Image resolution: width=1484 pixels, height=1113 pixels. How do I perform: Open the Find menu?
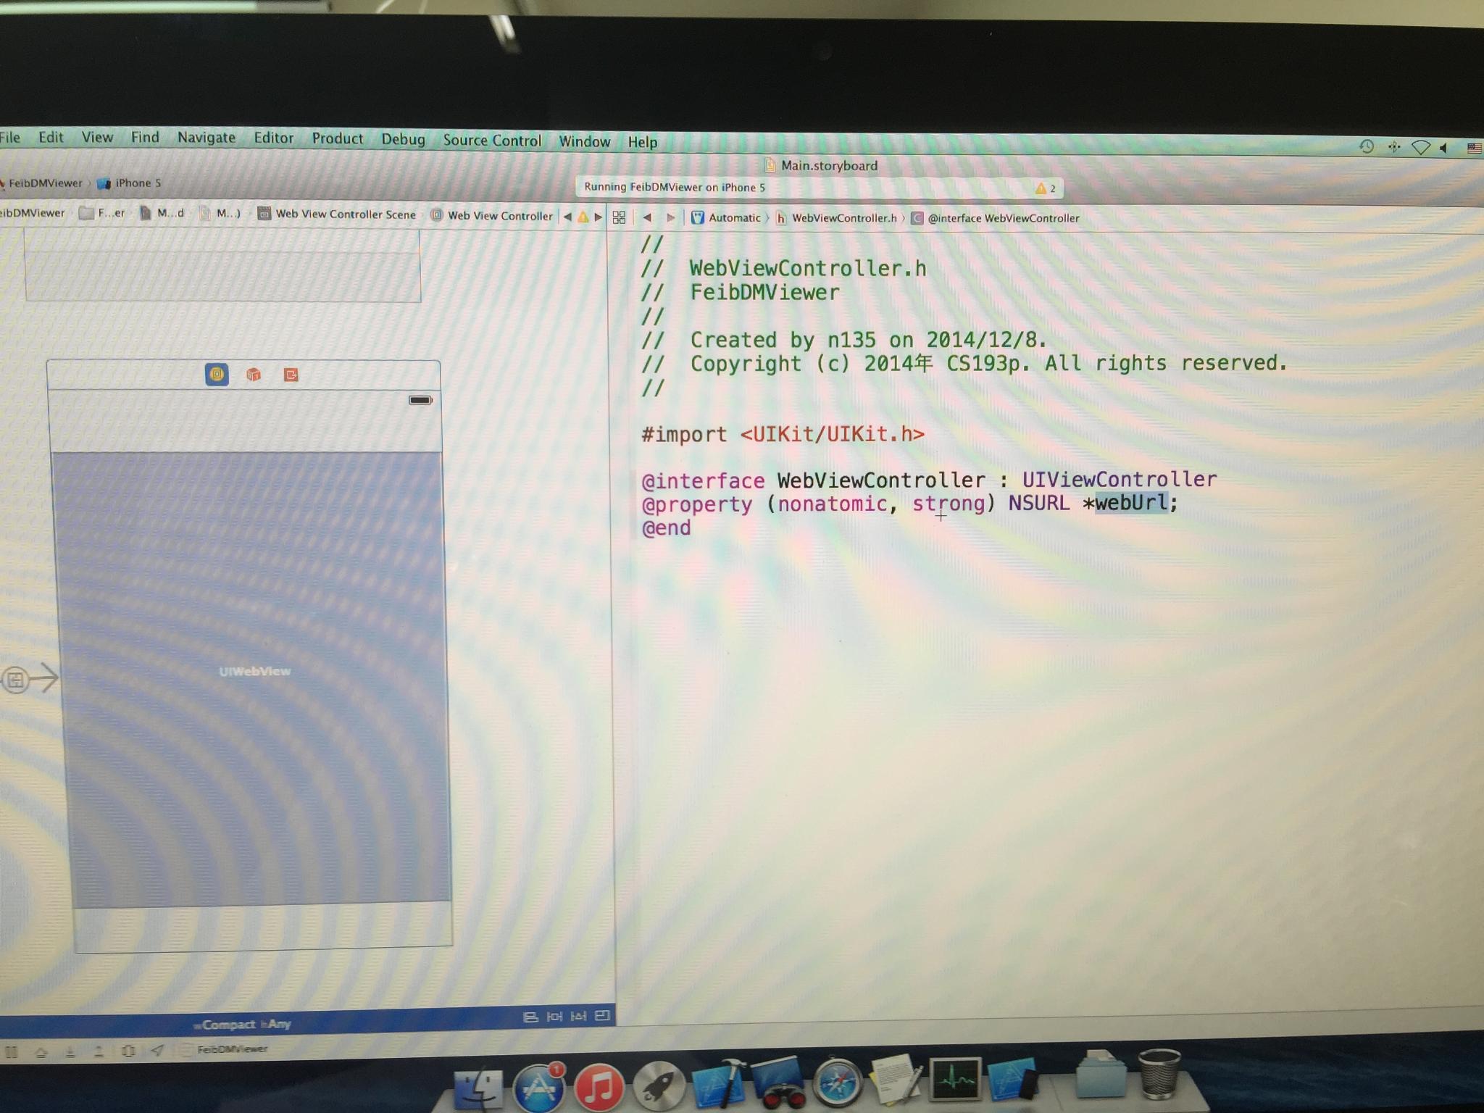pyautogui.click(x=145, y=137)
